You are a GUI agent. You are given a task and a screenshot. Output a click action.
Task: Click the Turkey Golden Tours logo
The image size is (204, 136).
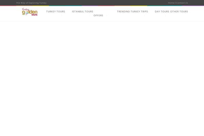pos(30,12)
